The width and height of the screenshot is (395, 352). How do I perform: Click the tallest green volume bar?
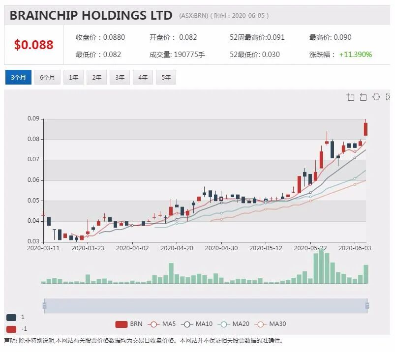click(321, 266)
